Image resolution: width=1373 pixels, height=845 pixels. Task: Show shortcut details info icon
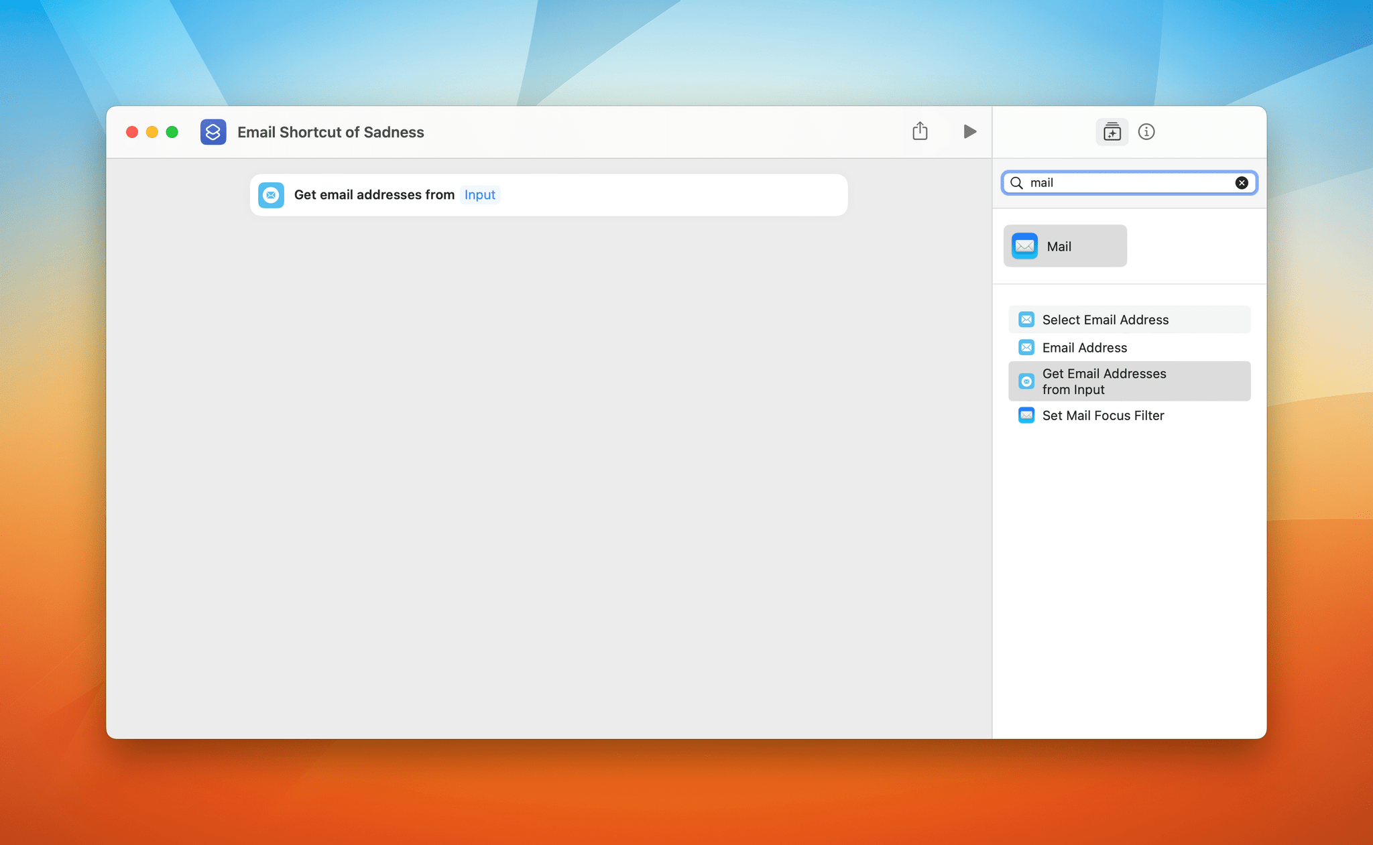point(1146,131)
